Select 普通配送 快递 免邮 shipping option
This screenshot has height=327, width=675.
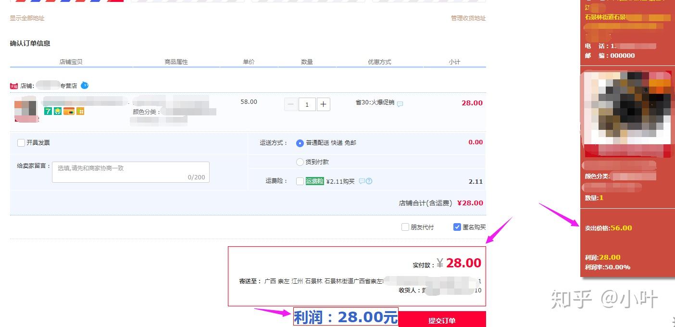[300, 143]
